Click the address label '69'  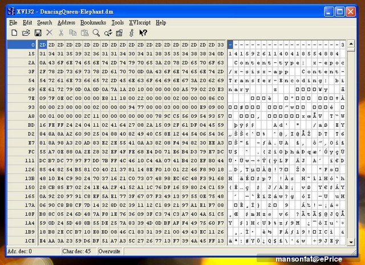(x=31, y=89)
